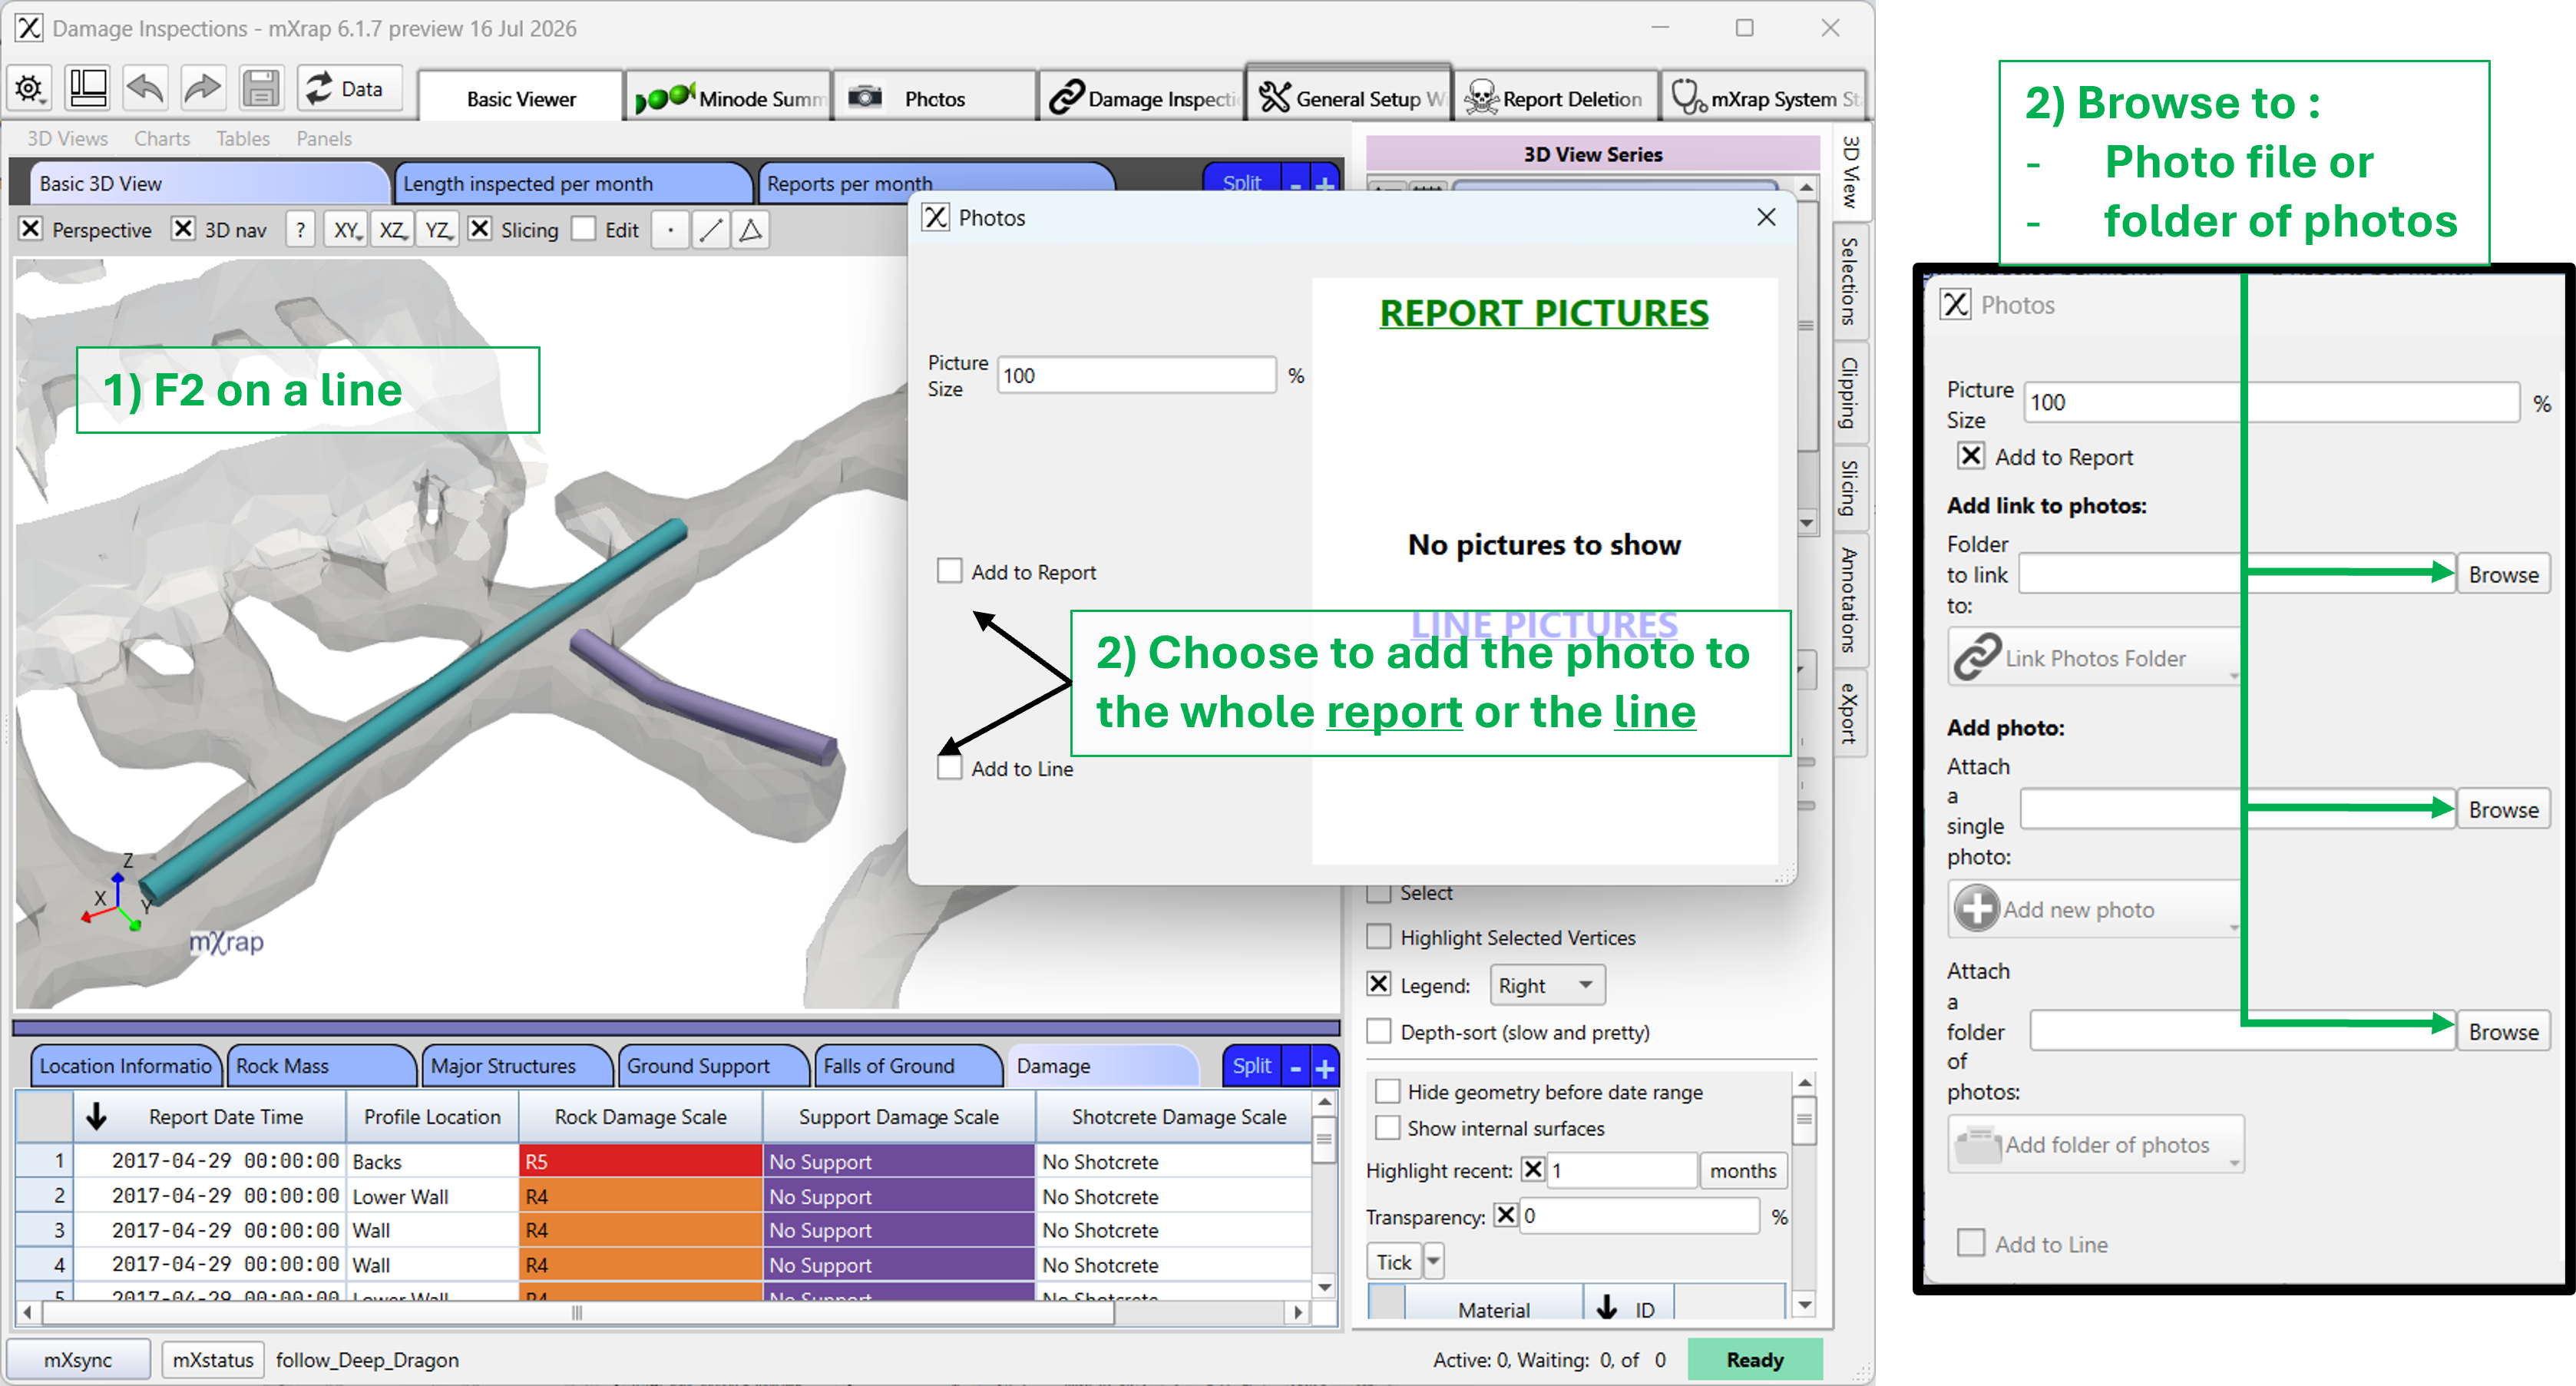Select the line drawing tool icon
The width and height of the screenshot is (2576, 1386).
(710, 230)
